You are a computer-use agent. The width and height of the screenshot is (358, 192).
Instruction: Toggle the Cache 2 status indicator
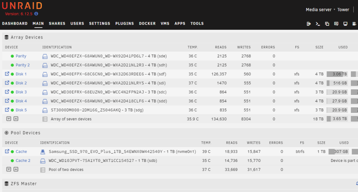12,161
